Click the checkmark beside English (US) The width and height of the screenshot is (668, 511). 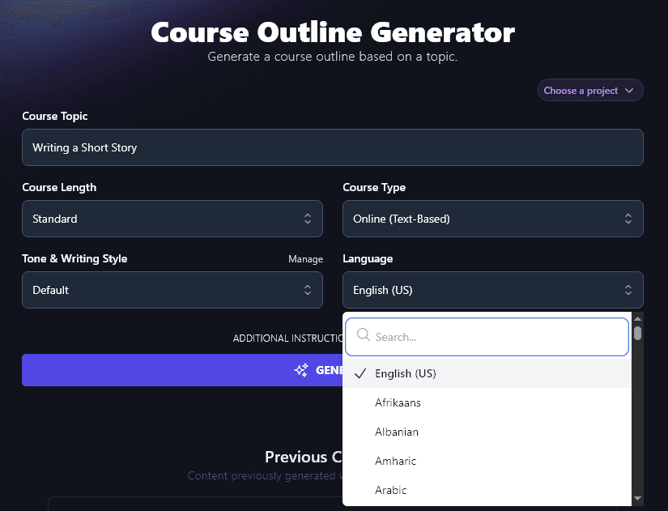[x=360, y=374]
